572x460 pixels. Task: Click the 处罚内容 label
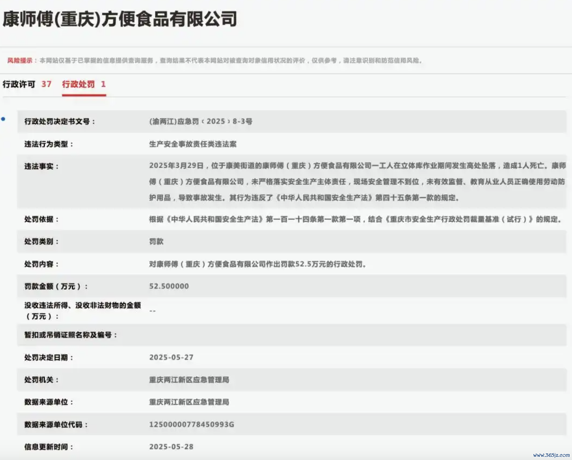[42, 264]
